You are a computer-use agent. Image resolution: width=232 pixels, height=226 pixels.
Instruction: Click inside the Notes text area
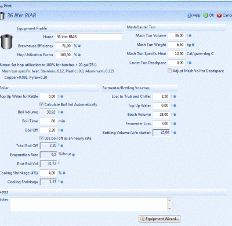point(89,205)
